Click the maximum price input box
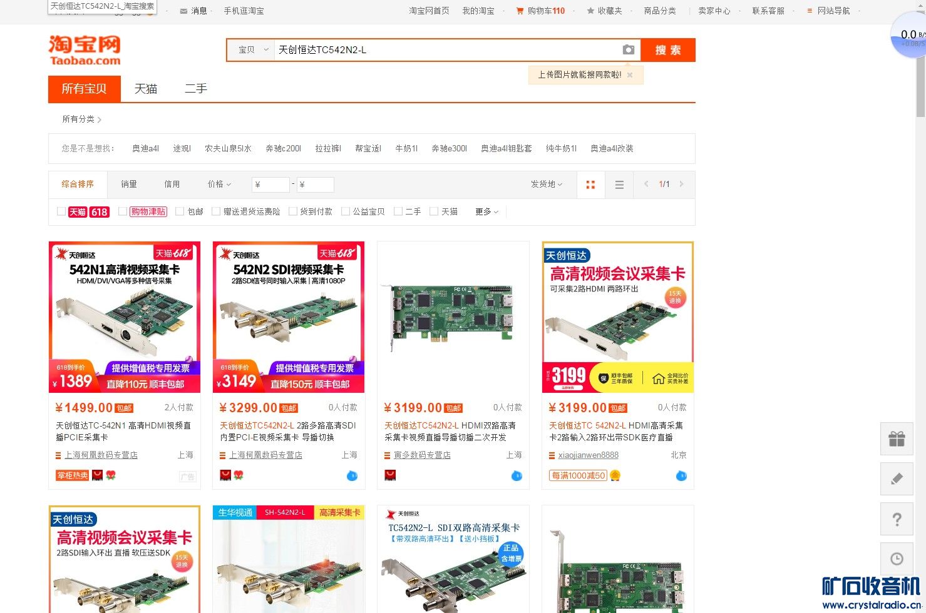This screenshot has height=613, width=926. tap(315, 185)
